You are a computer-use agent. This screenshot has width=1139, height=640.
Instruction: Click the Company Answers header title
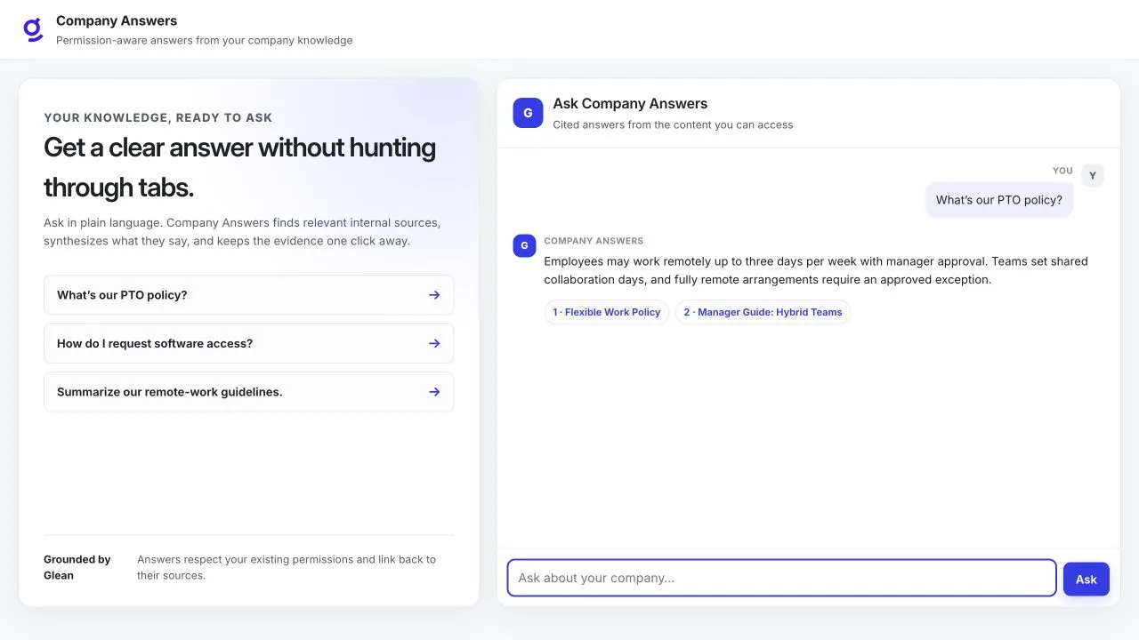[x=117, y=20]
